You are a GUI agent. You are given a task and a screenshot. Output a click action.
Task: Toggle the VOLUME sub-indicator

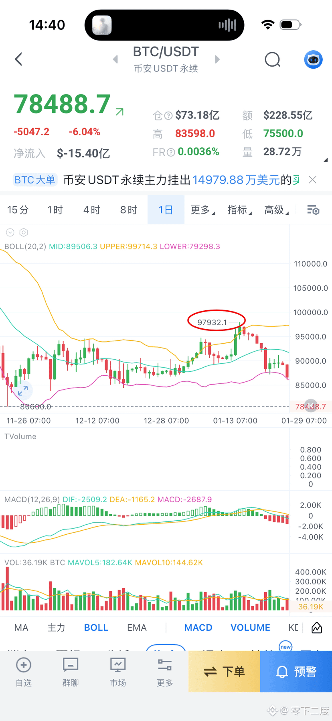[250, 627]
